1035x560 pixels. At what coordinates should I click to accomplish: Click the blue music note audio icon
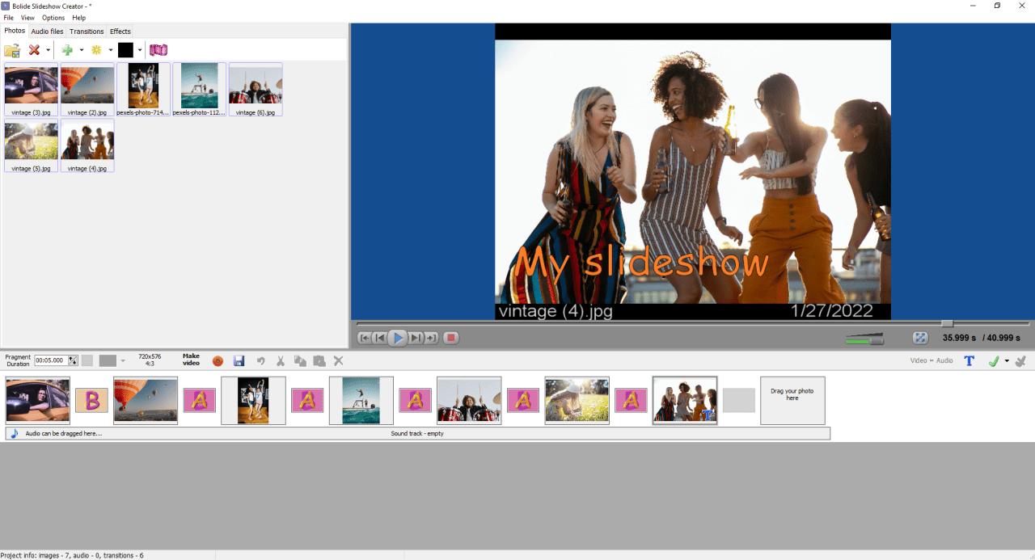click(15, 434)
